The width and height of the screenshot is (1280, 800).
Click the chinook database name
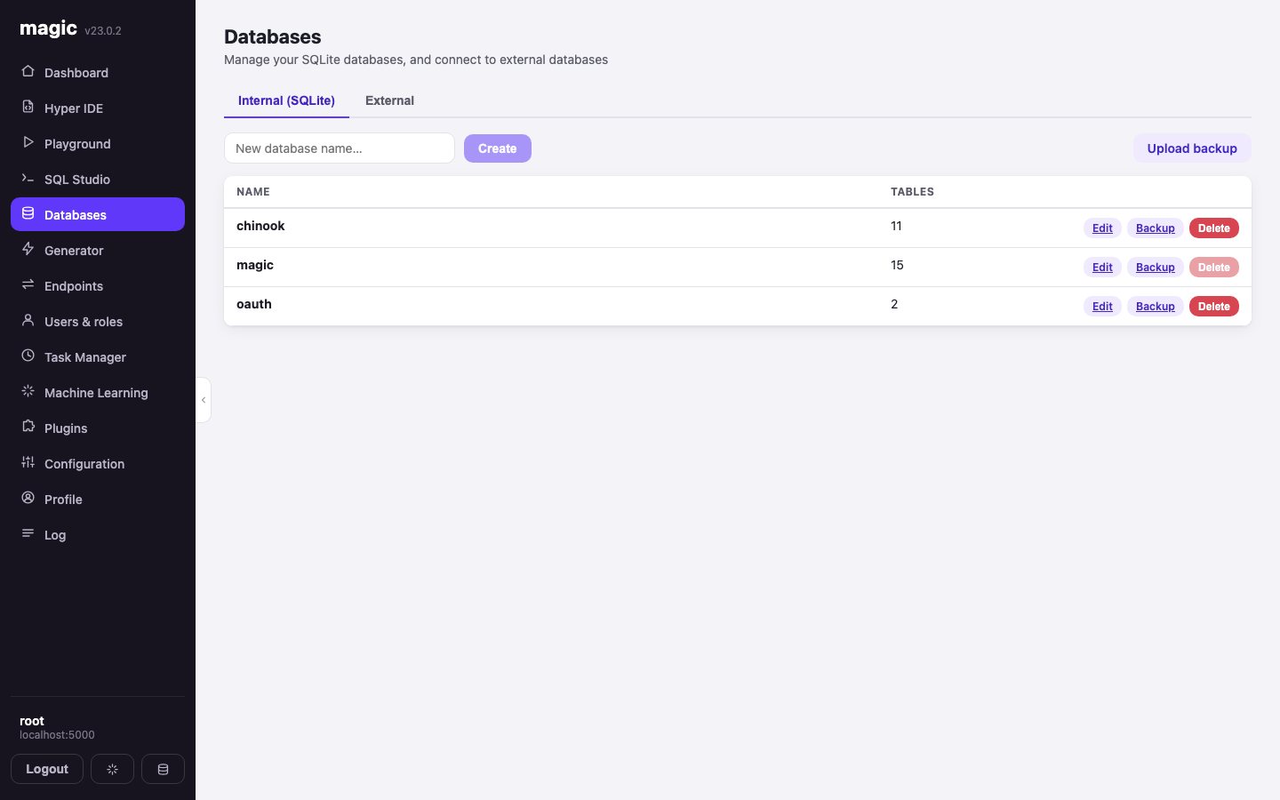tap(260, 226)
